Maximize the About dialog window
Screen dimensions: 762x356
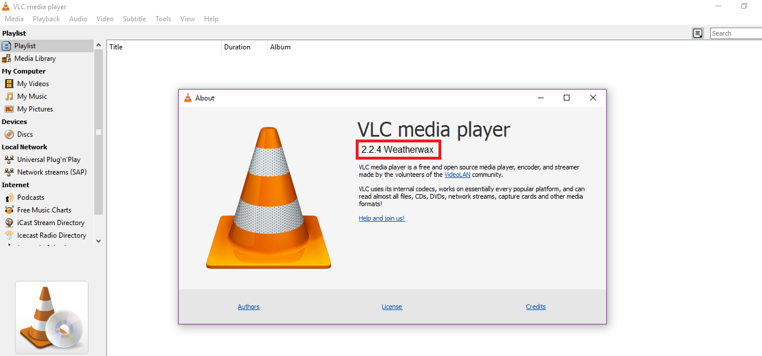[x=567, y=98]
